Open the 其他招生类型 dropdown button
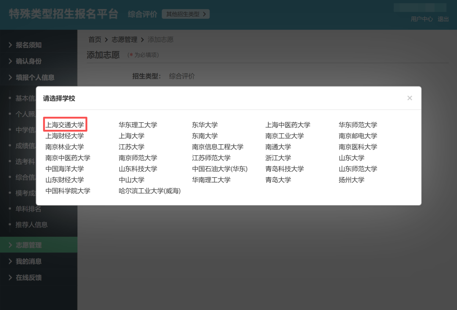 (186, 14)
